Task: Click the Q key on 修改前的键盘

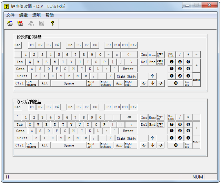Action: tap(30, 62)
